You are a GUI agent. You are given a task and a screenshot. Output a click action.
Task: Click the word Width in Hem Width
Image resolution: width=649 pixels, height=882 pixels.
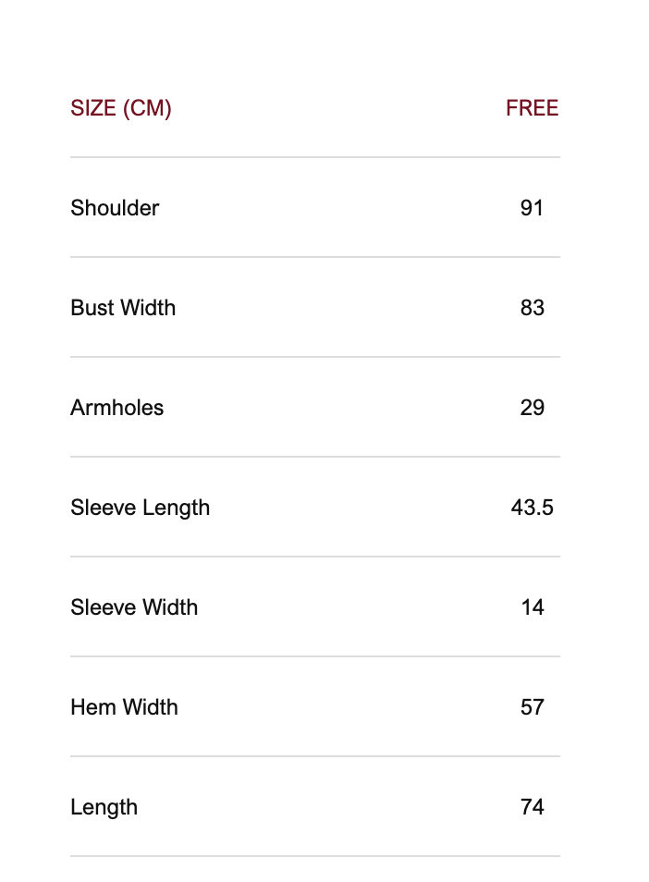(x=151, y=707)
